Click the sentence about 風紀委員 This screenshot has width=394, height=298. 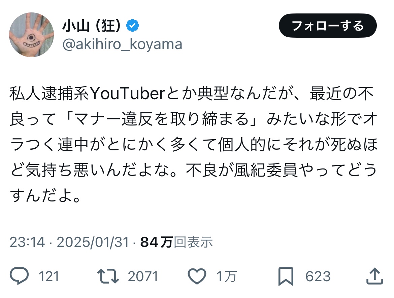pyautogui.click(x=281, y=170)
